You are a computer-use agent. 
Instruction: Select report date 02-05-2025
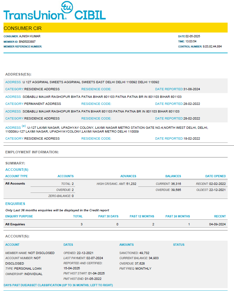193,36
